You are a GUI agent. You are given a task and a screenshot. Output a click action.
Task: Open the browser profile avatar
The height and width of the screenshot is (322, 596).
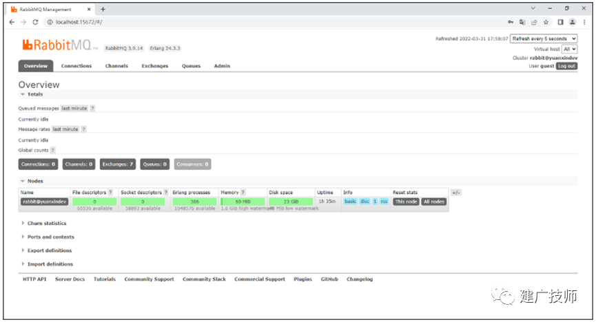pyautogui.click(x=572, y=22)
